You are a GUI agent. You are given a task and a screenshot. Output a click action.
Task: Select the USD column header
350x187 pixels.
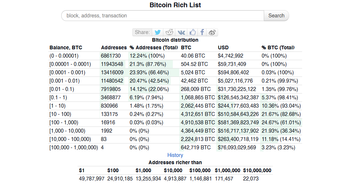[223, 47]
